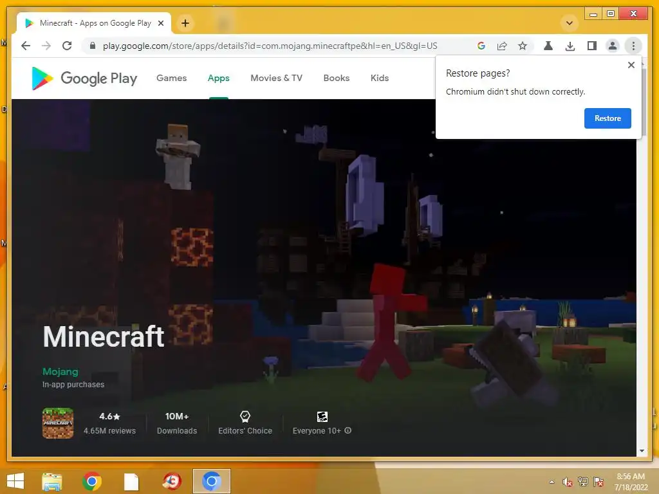659x494 pixels.
Task: Go back to the previous page
Action: click(26, 46)
